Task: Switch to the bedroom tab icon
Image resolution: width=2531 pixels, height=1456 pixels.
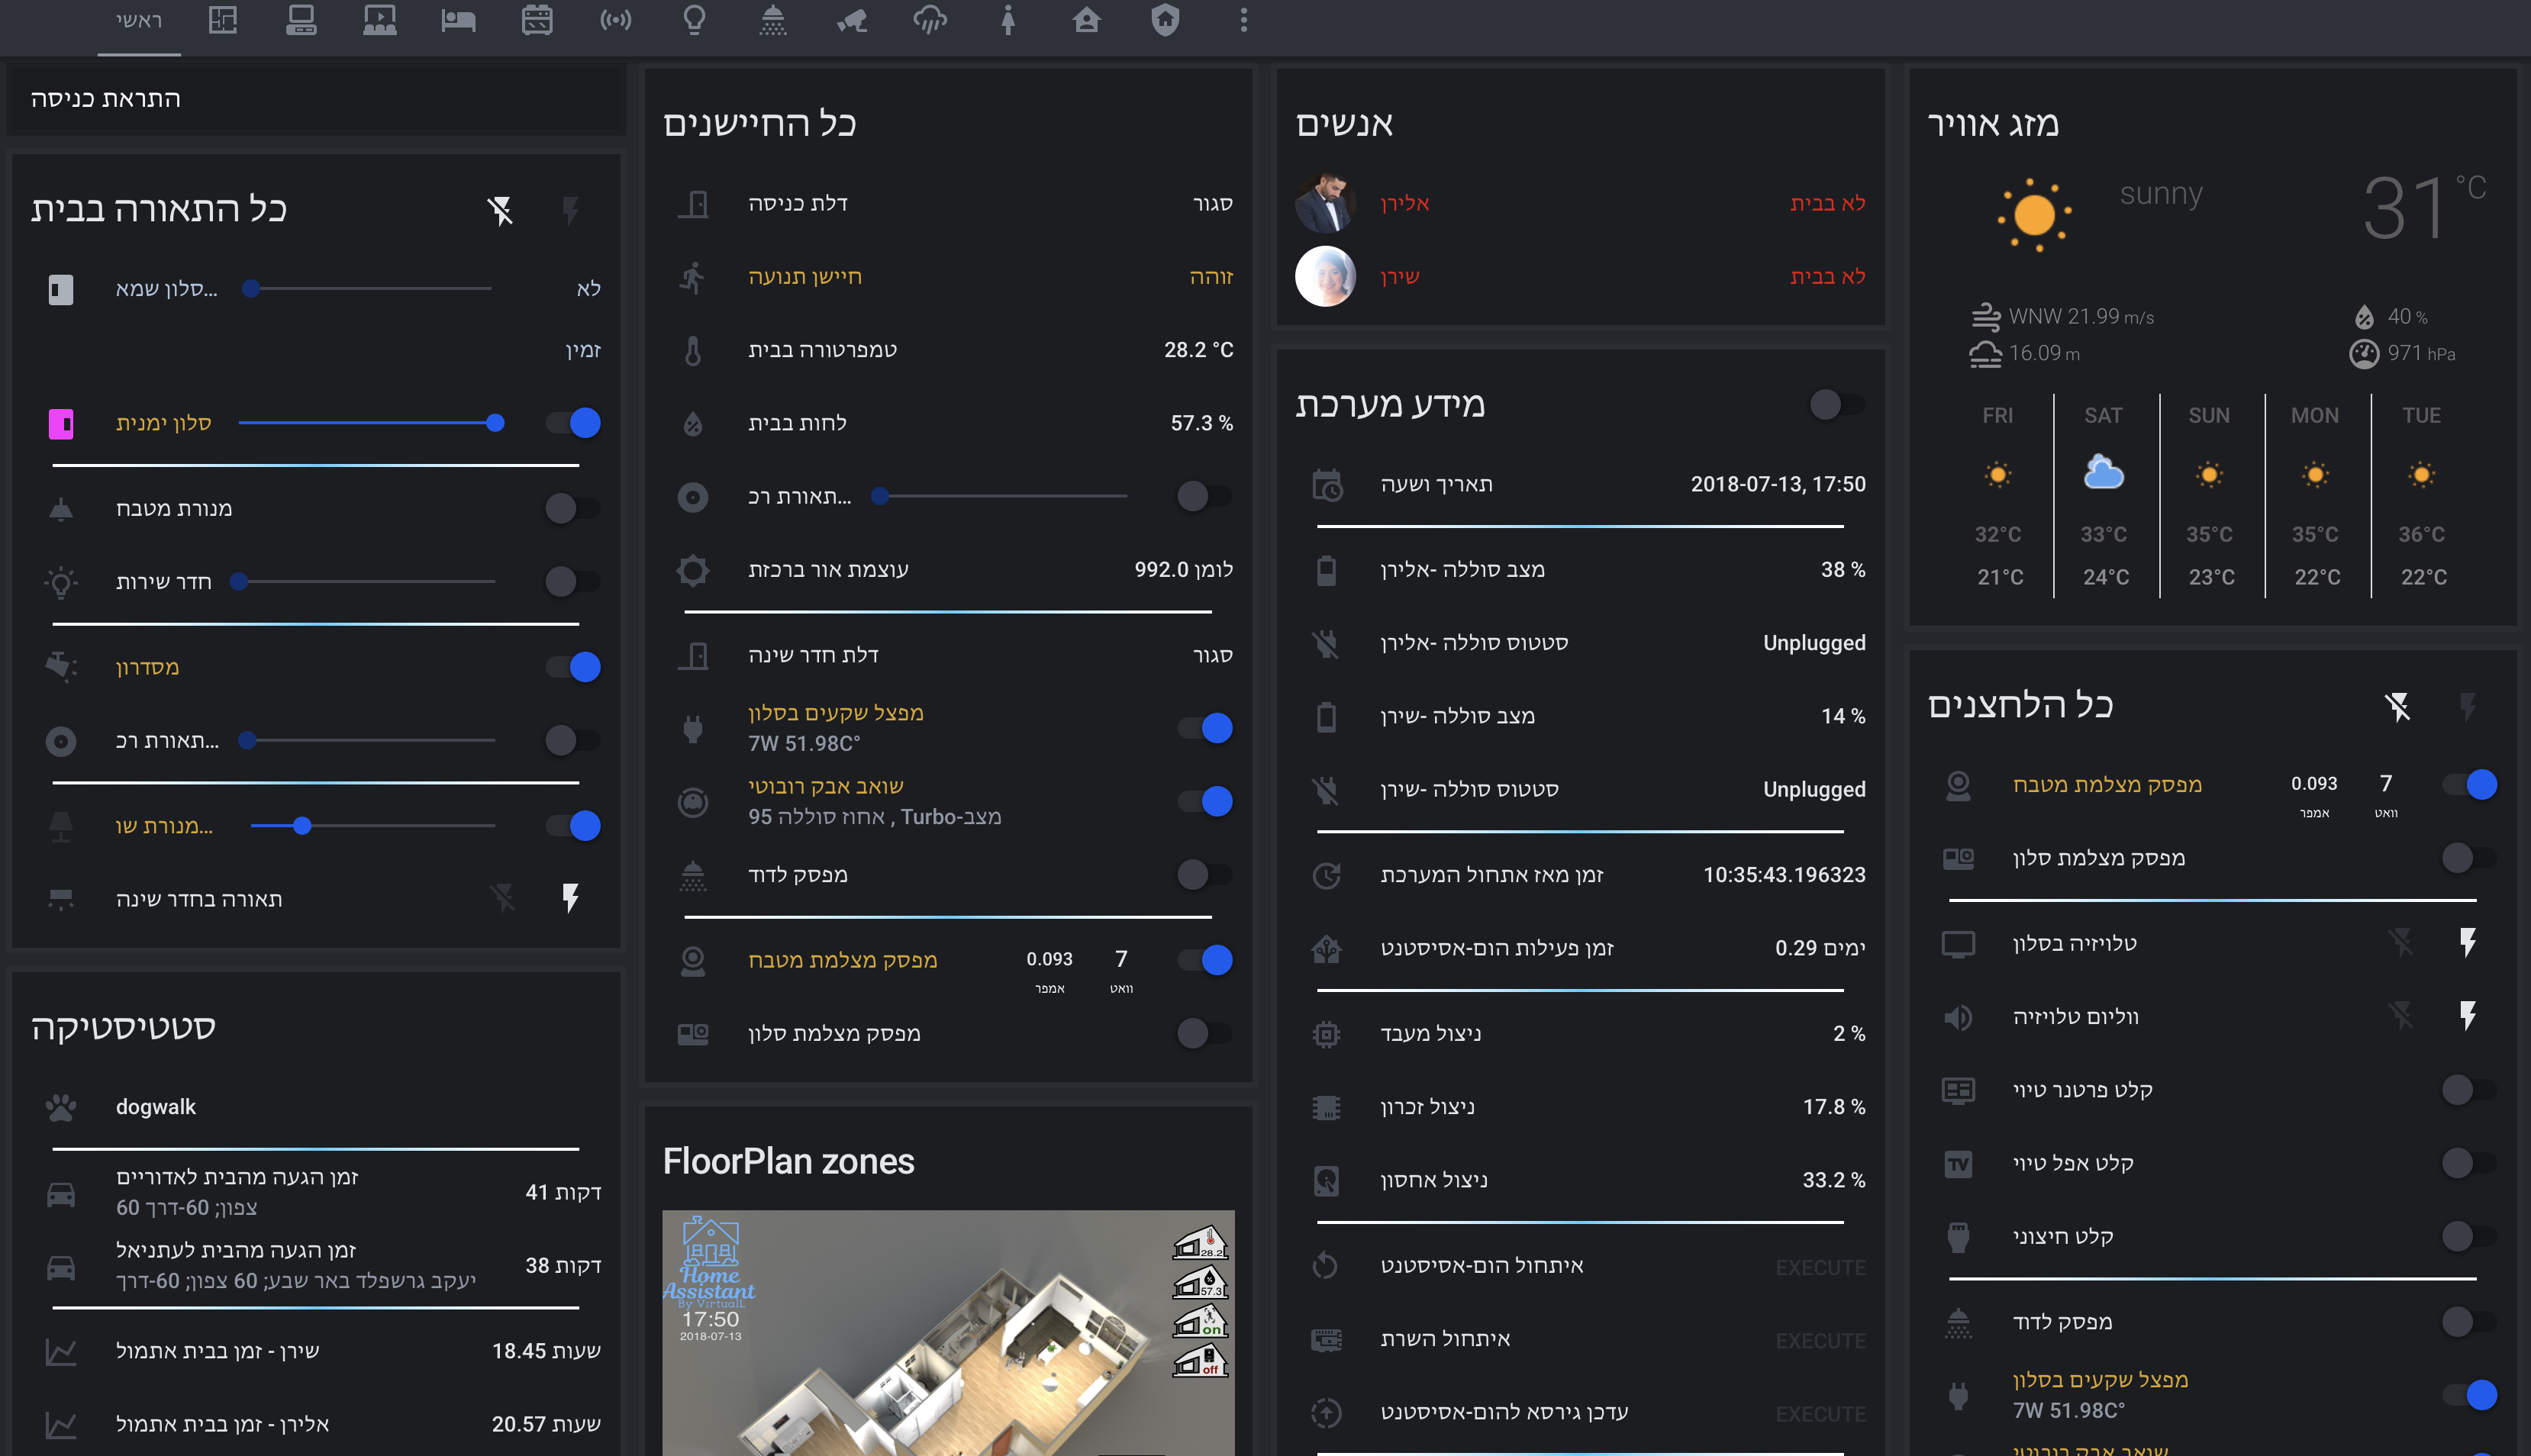Action: pyautogui.click(x=458, y=20)
